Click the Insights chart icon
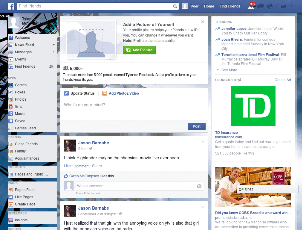306x230 pixels. point(11,220)
